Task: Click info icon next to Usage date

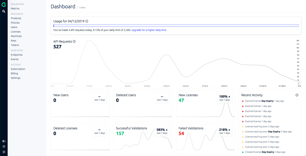Action: (87, 21)
